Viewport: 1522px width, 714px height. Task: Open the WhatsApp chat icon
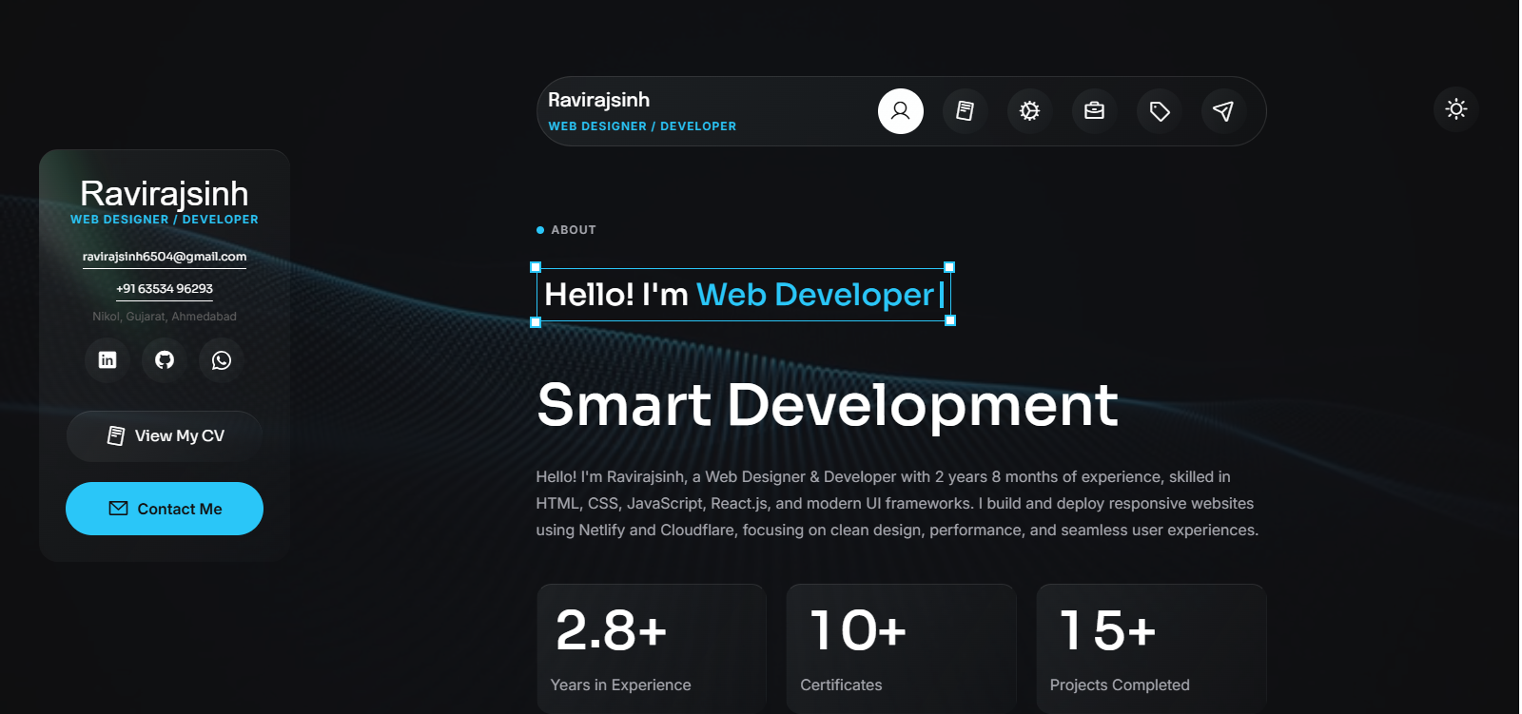[222, 360]
